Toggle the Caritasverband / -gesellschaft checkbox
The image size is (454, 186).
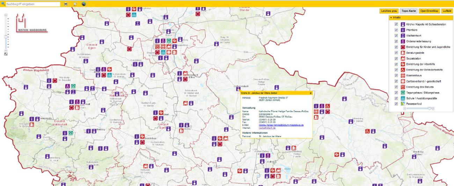coord(396,81)
